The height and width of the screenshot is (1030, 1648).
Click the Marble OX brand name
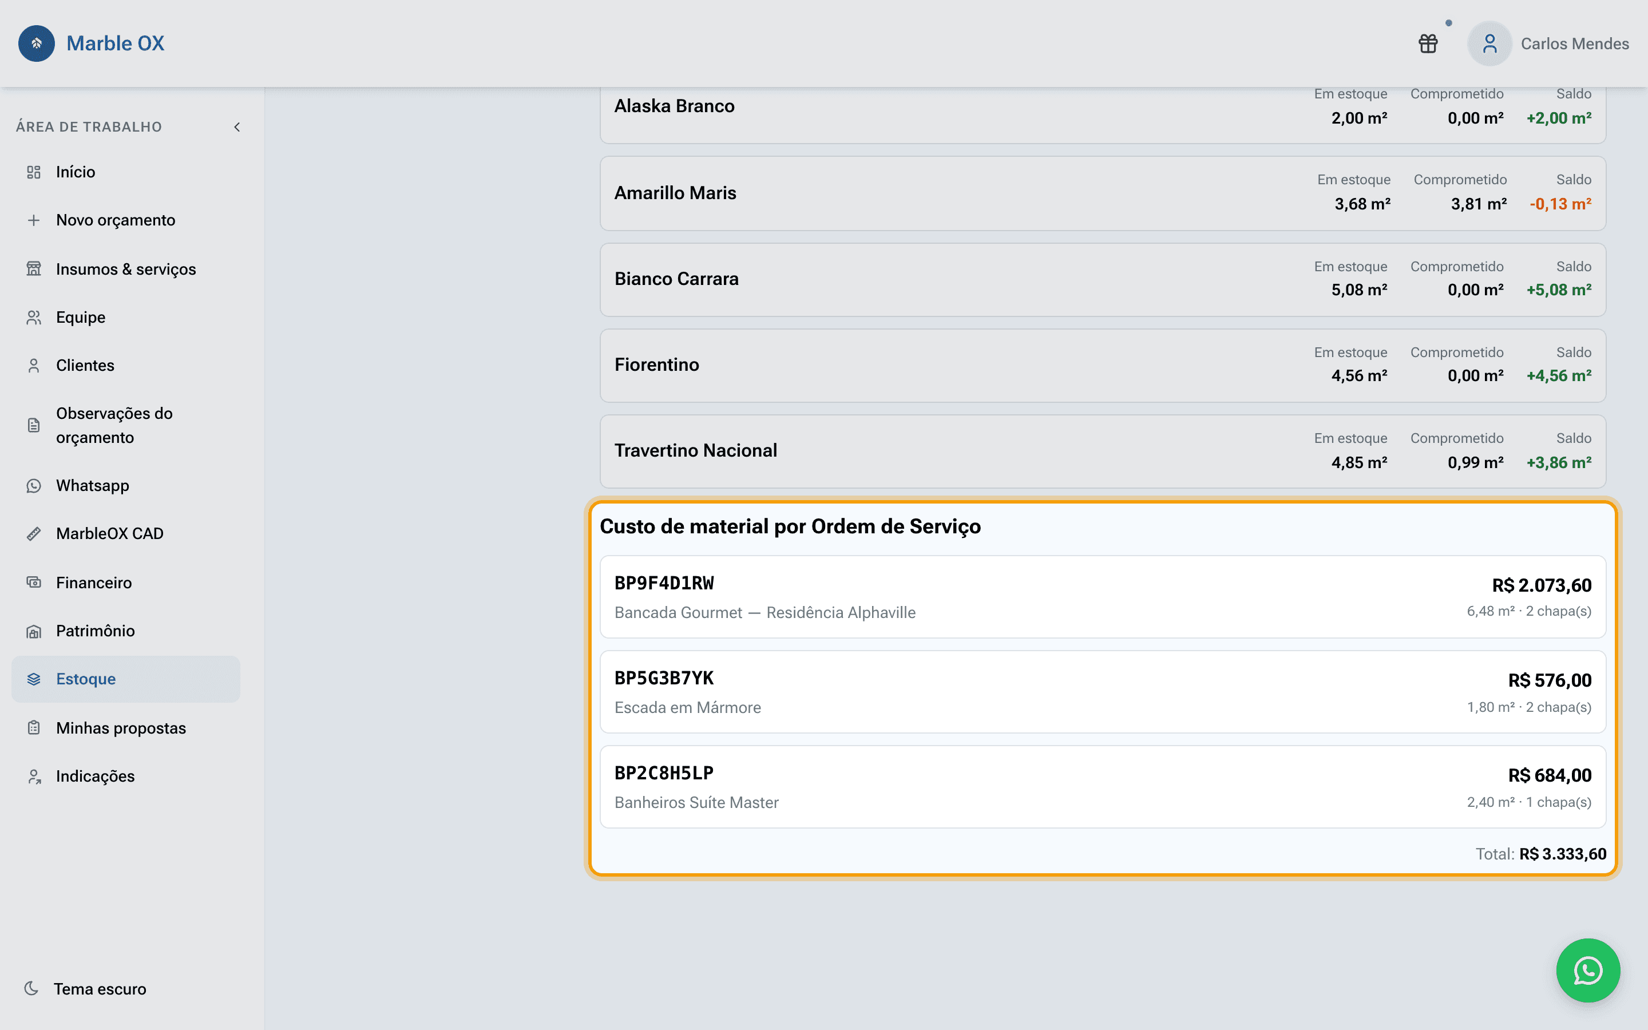click(x=115, y=43)
